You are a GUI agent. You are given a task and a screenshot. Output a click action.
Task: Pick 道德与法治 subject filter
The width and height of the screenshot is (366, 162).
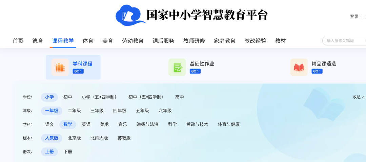tap(147, 124)
